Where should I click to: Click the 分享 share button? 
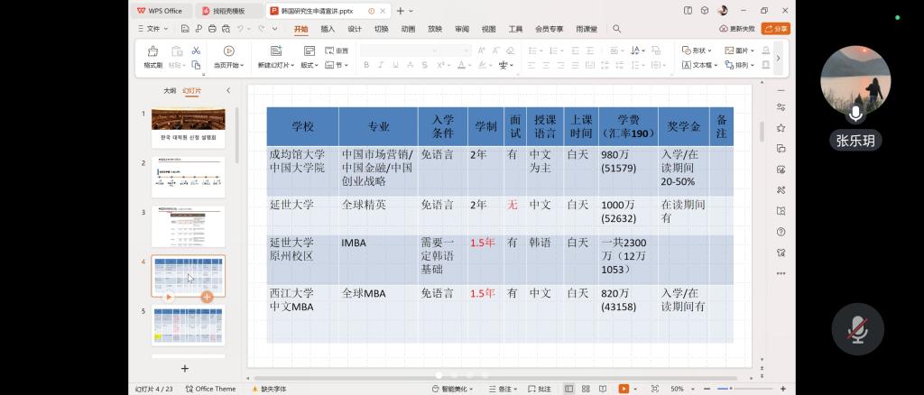click(775, 29)
